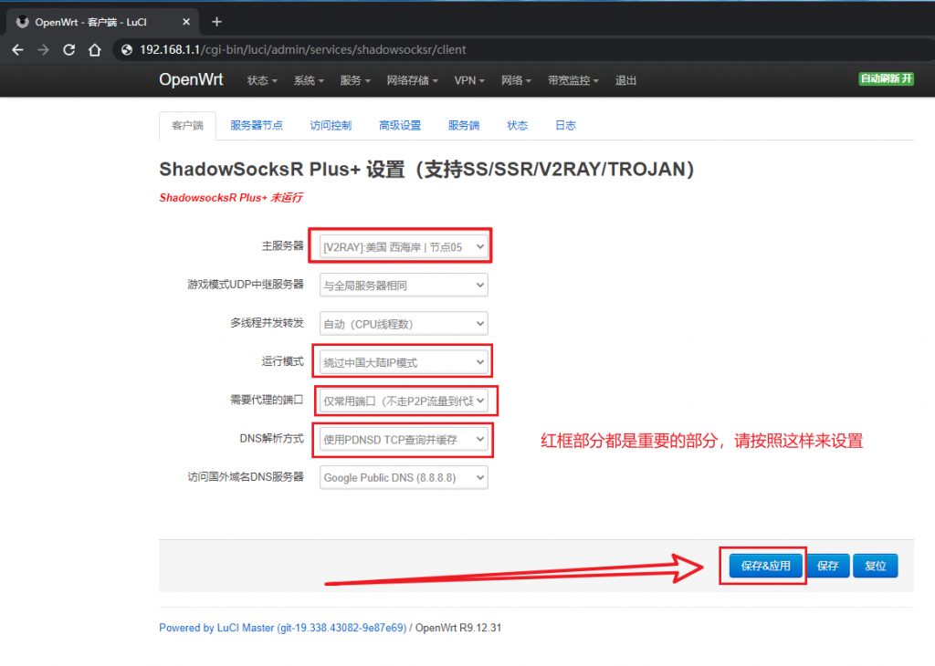Open the 游戏模式UDP中继服务器 dropdown
The width and height of the screenshot is (935, 666).
(404, 286)
